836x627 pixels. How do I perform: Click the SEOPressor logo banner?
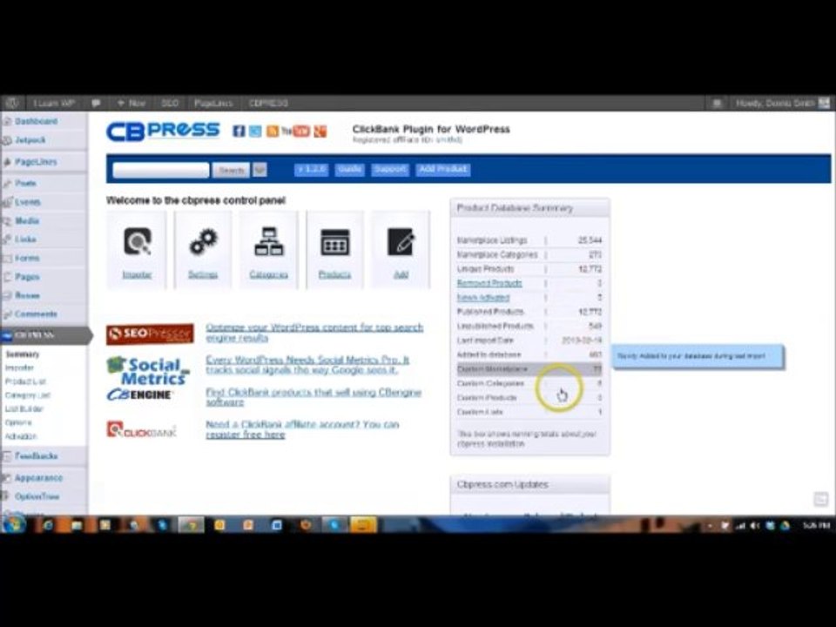click(150, 334)
